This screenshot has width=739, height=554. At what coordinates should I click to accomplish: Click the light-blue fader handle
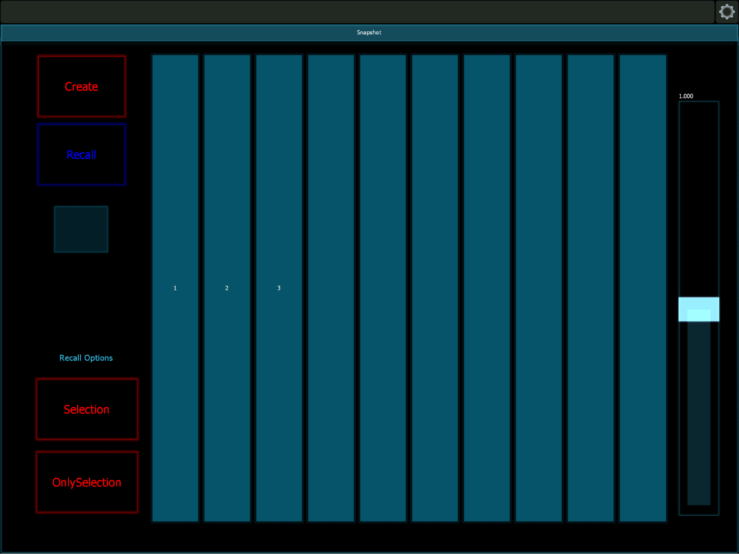[699, 309]
